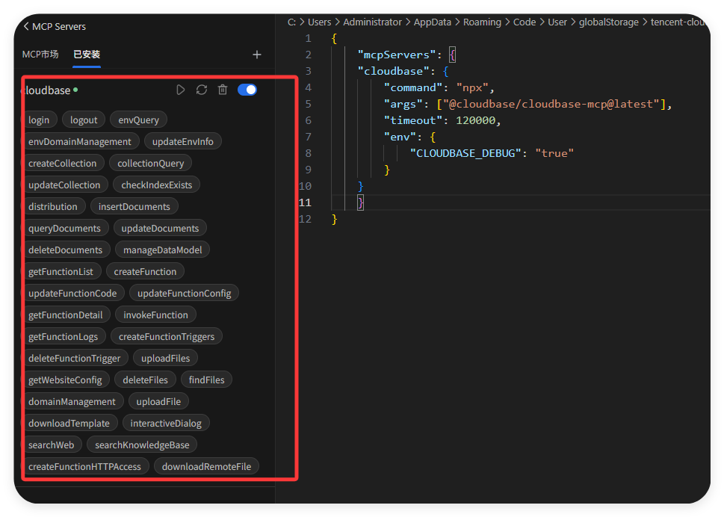Viewport: 724px width, 517px height.
Task: Click the Users breadcrumb segment
Action: pyautogui.click(x=320, y=22)
